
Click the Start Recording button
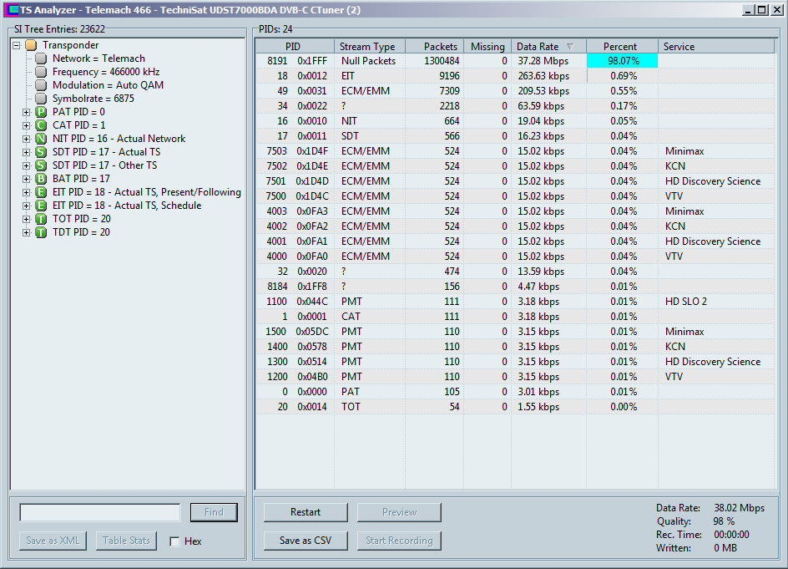pyautogui.click(x=399, y=541)
